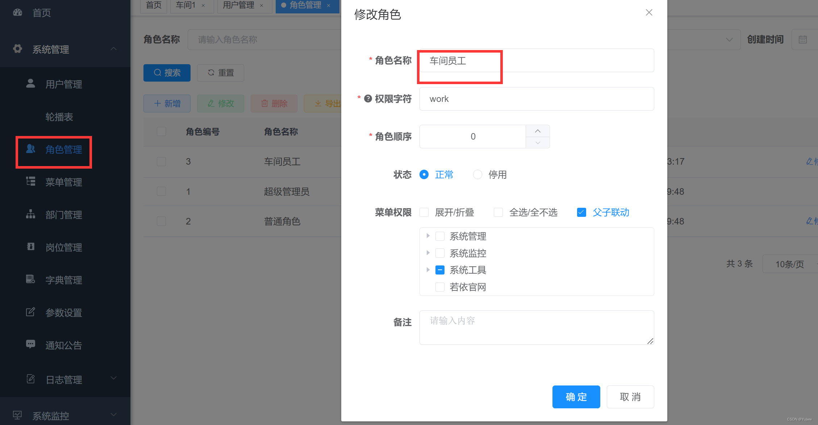Click the 字典管理 icon in sidebar
Viewport: 818px width, 425px height.
tap(30, 279)
